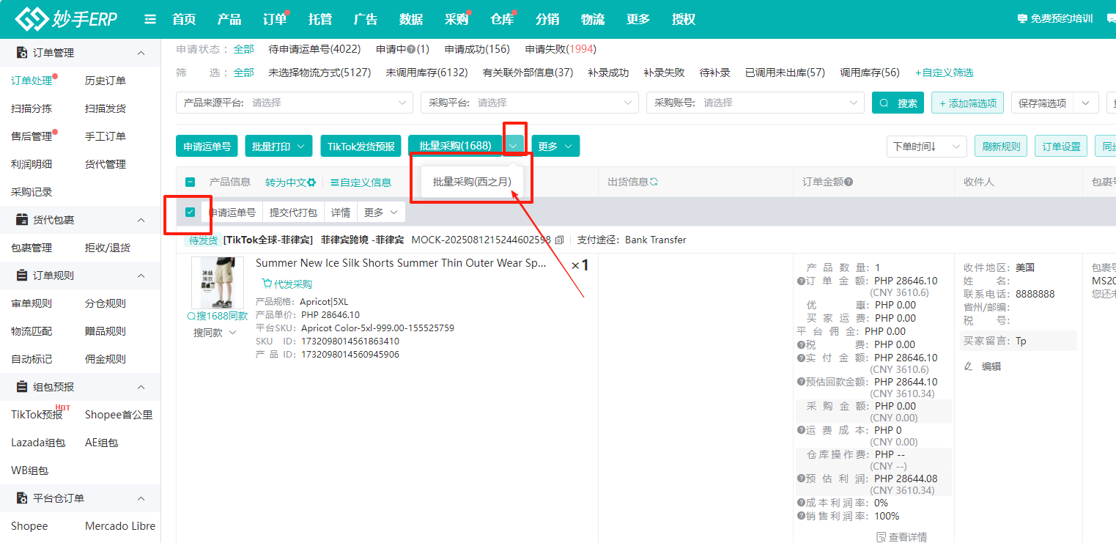
Task: Filter by 待申请运单号(4022) status
Action: (x=314, y=49)
